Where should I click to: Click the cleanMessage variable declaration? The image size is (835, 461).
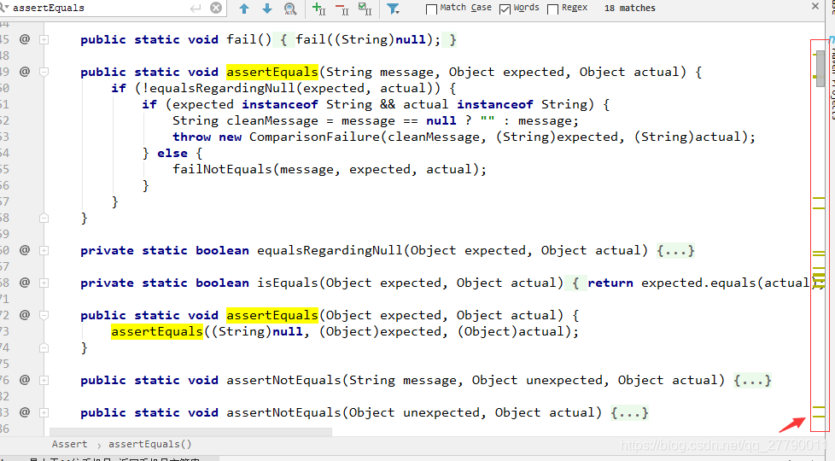[x=272, y=121]
